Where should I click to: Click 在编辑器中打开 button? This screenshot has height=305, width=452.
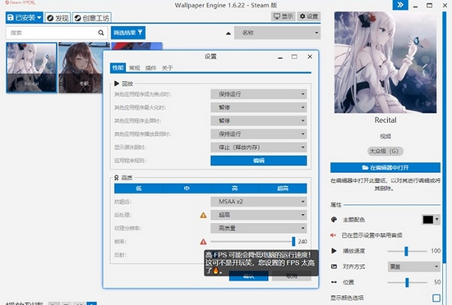coord(385,167)
